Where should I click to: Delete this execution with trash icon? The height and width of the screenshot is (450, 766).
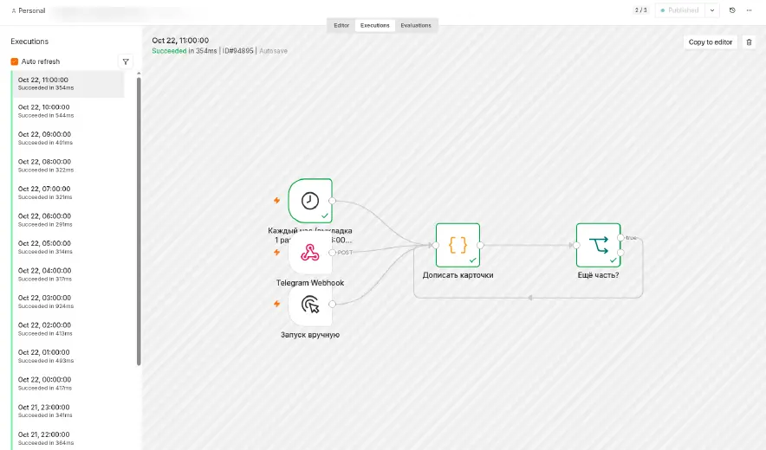(749, 42)
